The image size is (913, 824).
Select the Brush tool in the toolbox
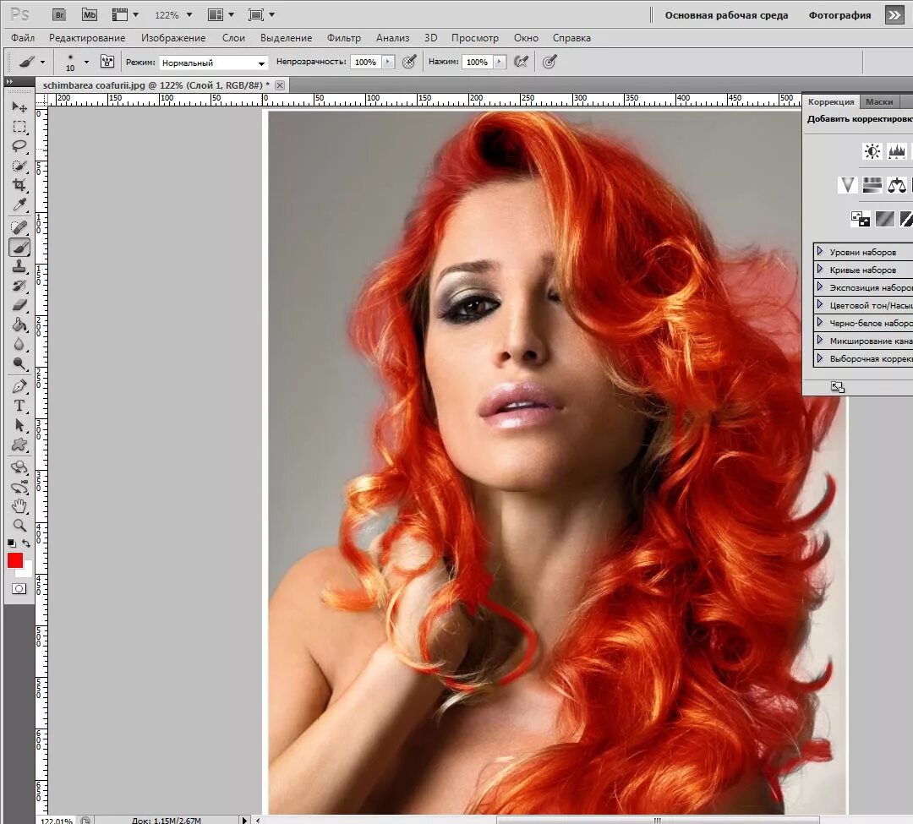pos(19,248)
